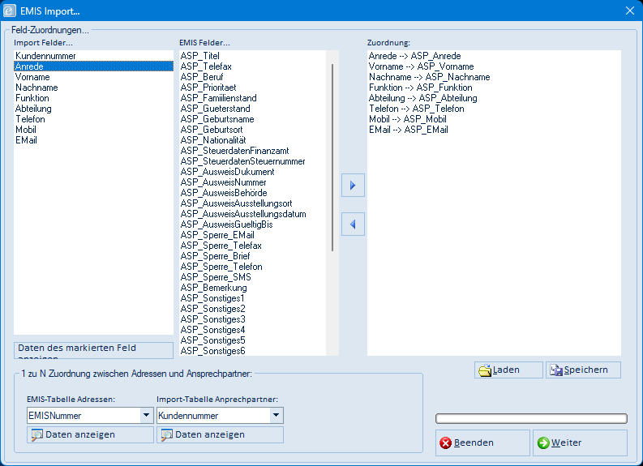Select mapping Vorname --> ASP_Vorname
Image resolution: width=643 pixels, height=466 pixels.
click(494, 66)
